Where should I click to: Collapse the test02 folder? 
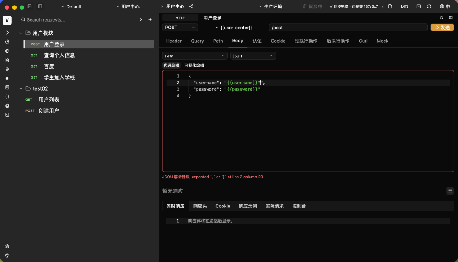pyautogui.click(x=21, y=88)
